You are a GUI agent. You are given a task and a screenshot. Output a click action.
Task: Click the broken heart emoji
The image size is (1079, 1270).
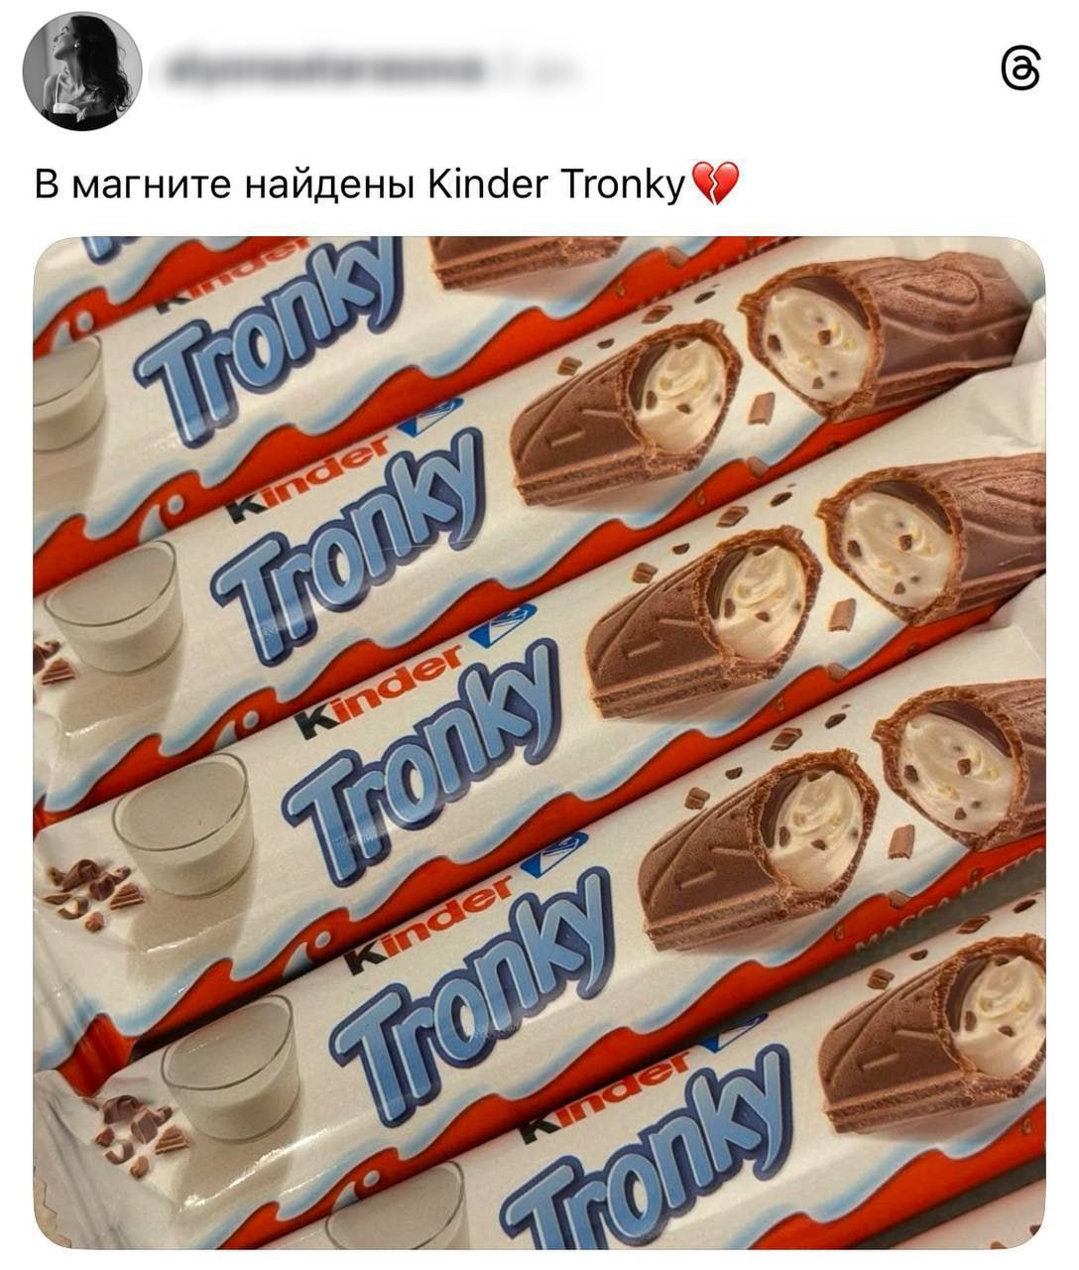[x=714, y=185]
